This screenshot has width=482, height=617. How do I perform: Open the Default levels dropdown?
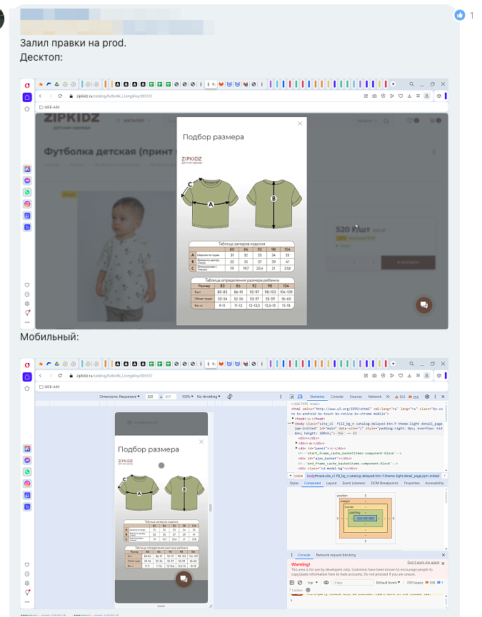(x=388, y=583)
